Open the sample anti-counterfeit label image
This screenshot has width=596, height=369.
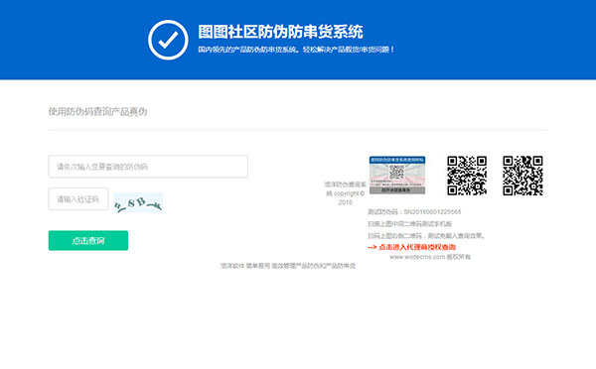(x=397, y=175)
